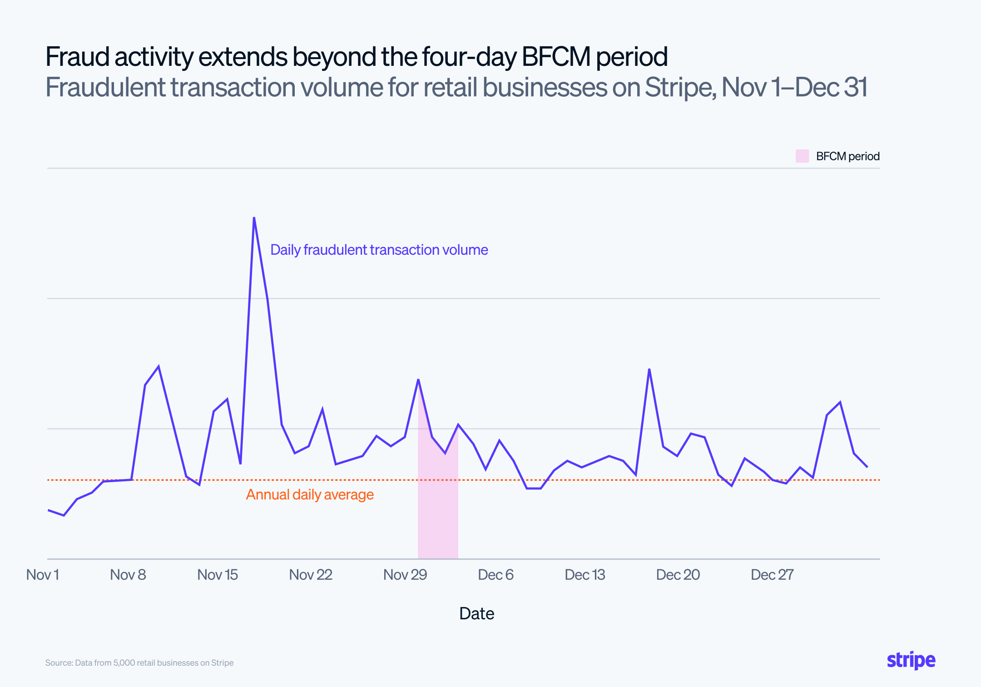Viewport: 981px width, 687px height.
Task: Pick the Nov 22 axis label
Action: click(x=311, y=575)
